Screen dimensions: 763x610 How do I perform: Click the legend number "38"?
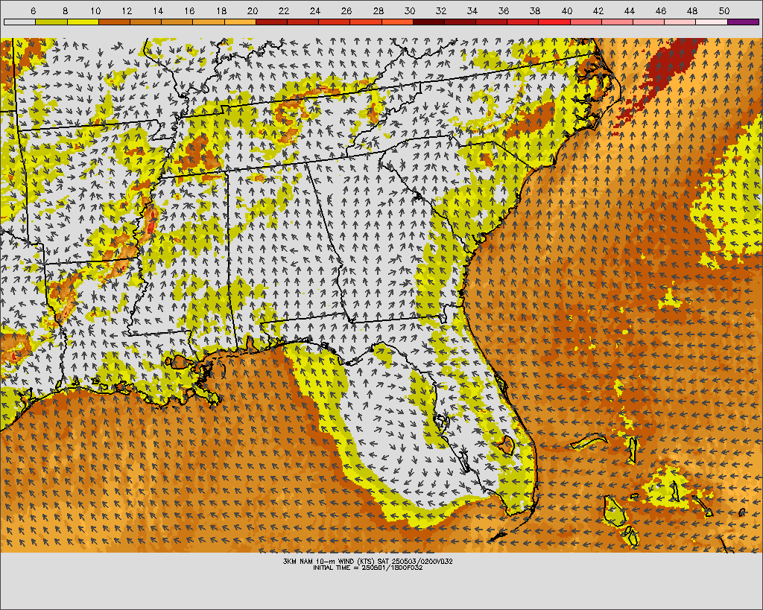535,11
